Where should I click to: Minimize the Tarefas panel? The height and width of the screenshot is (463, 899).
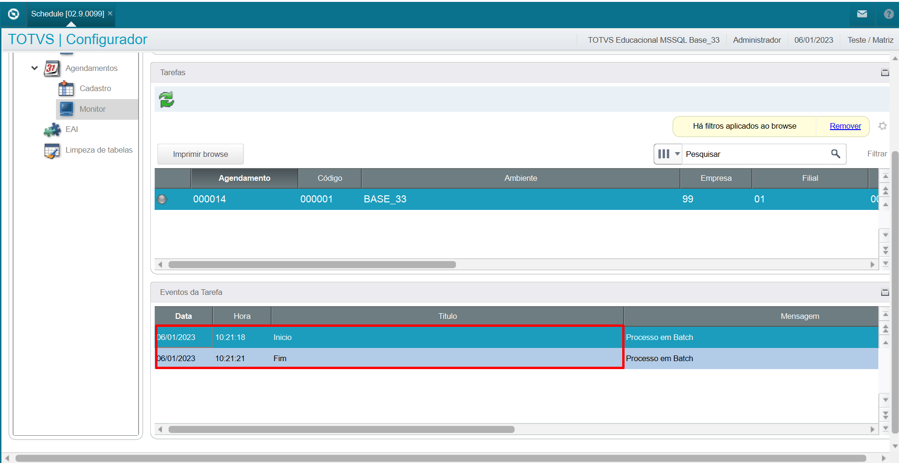tap(885, 73)
